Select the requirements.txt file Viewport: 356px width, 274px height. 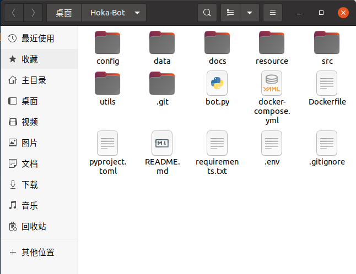coord(217,143)
